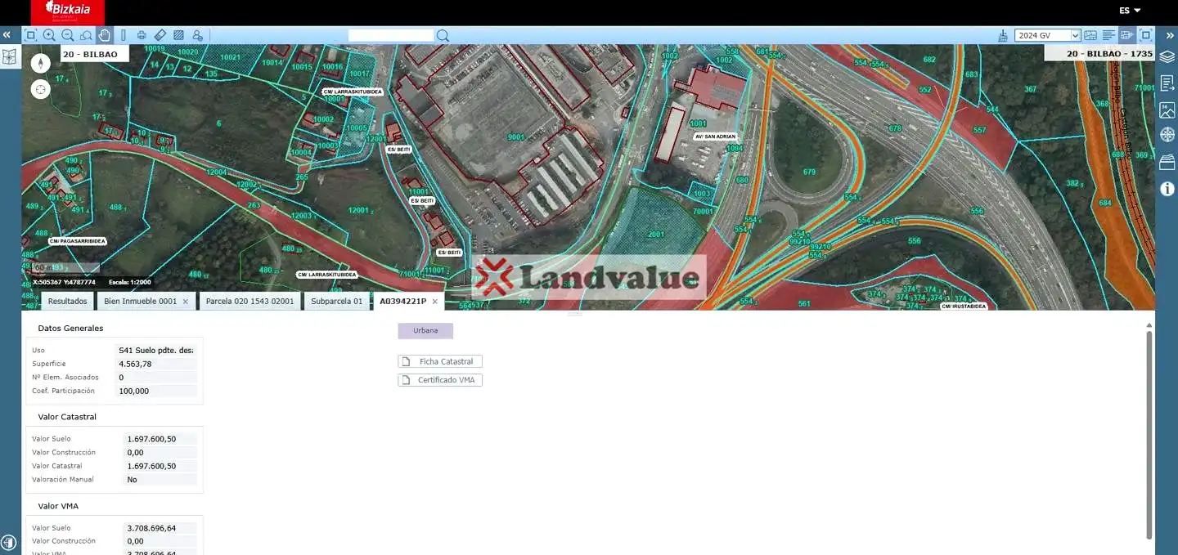Click the zoom to full extent tool
This screenshot has width=1178, height=555.
(30, 35)
